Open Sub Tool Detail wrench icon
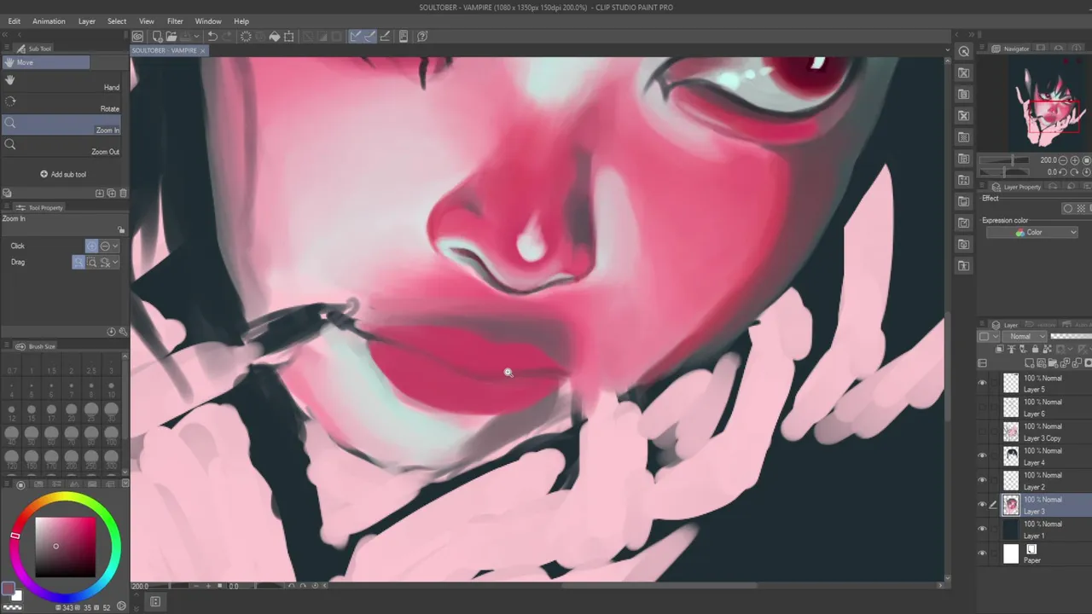Viewport: 1092px width, 614px height. coord(123,331)
